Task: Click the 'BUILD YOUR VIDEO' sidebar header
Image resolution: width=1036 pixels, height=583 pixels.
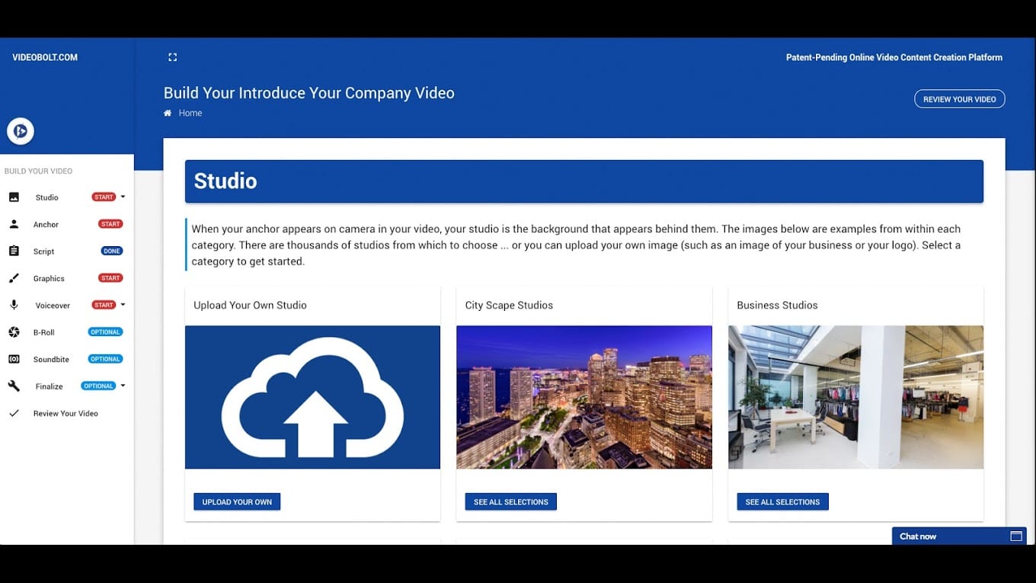Action: pos(38,171)
